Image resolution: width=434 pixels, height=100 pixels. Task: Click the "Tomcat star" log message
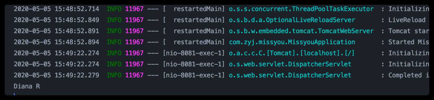click(409, 31)
